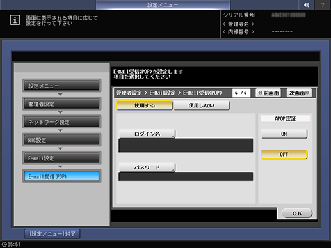
Task: Go to 管理者設定 in the left breadcrumb
Action: 61,104
